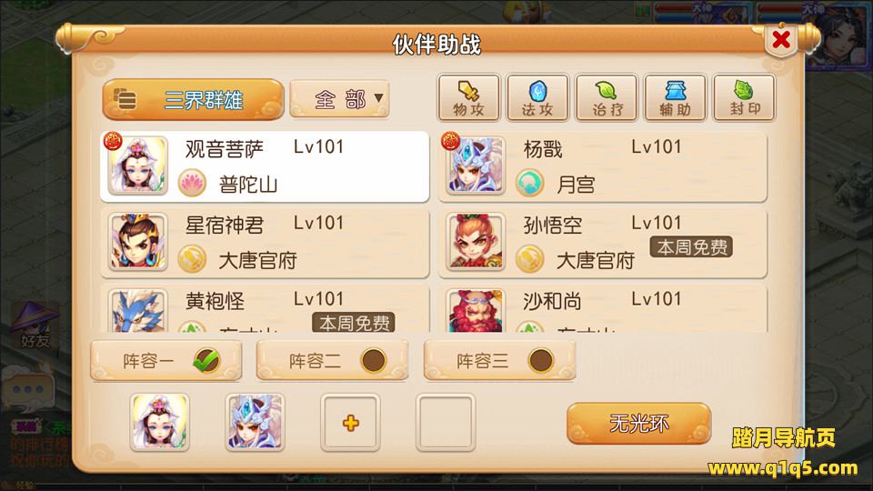Select the 治疗 healing filter icon
873x491 pixels.
(607, 98)
